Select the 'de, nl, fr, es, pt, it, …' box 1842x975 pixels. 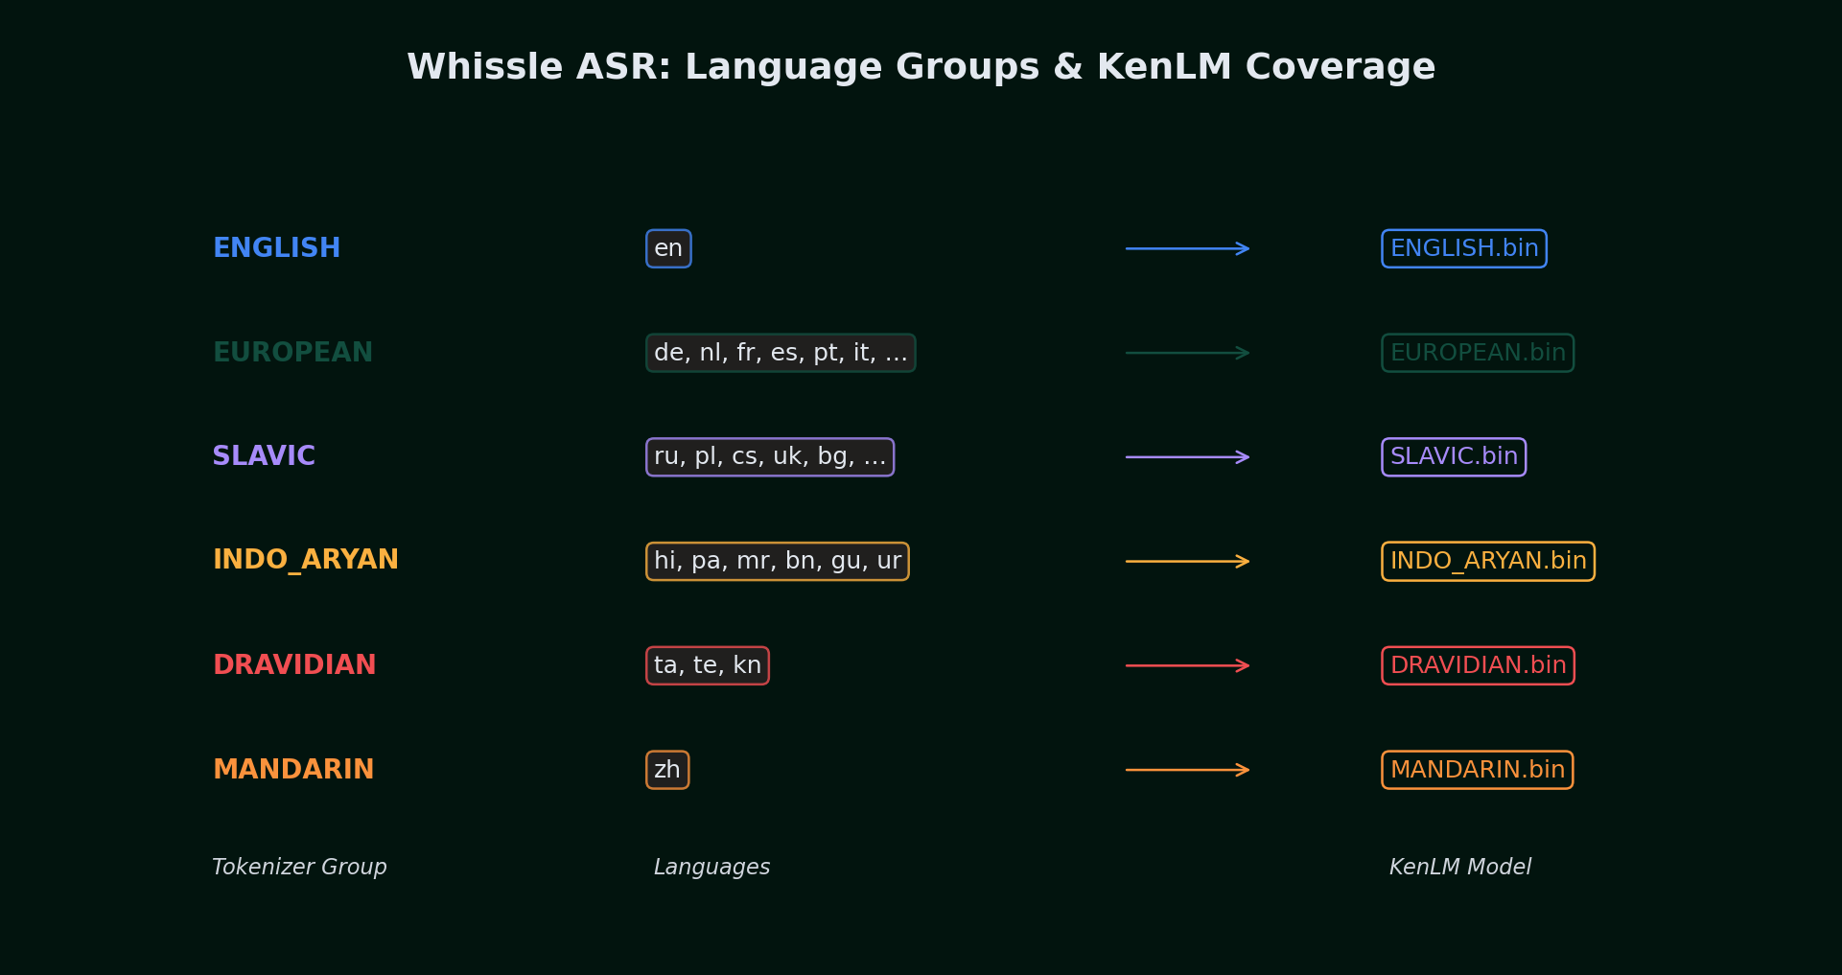pos(781,353)
